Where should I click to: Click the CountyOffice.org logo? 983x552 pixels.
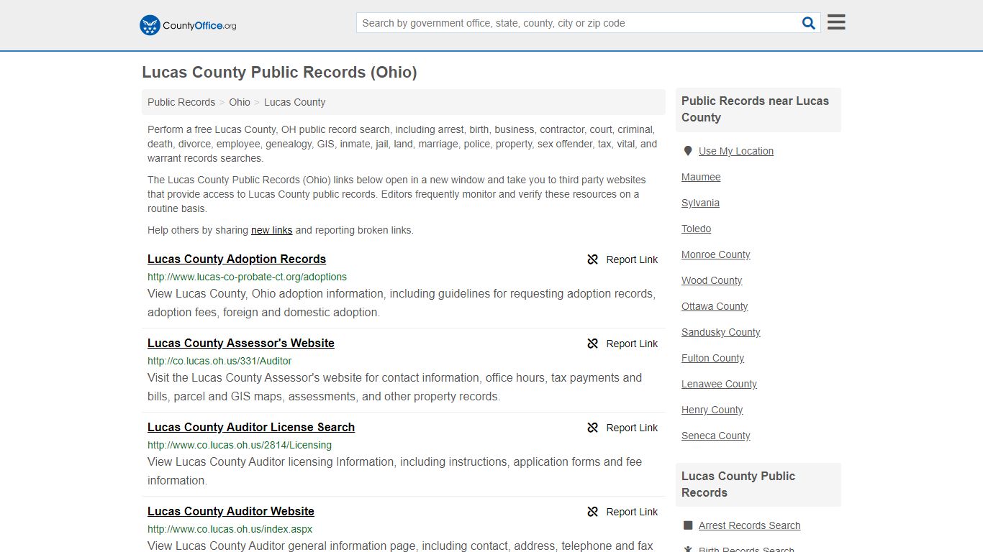point(188,25)
